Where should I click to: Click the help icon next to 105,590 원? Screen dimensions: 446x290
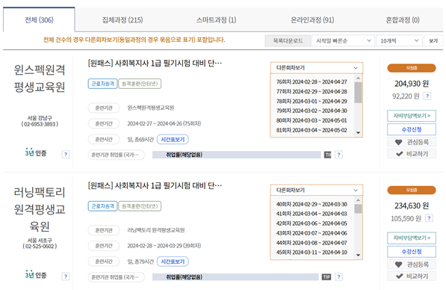click(429, 218)
